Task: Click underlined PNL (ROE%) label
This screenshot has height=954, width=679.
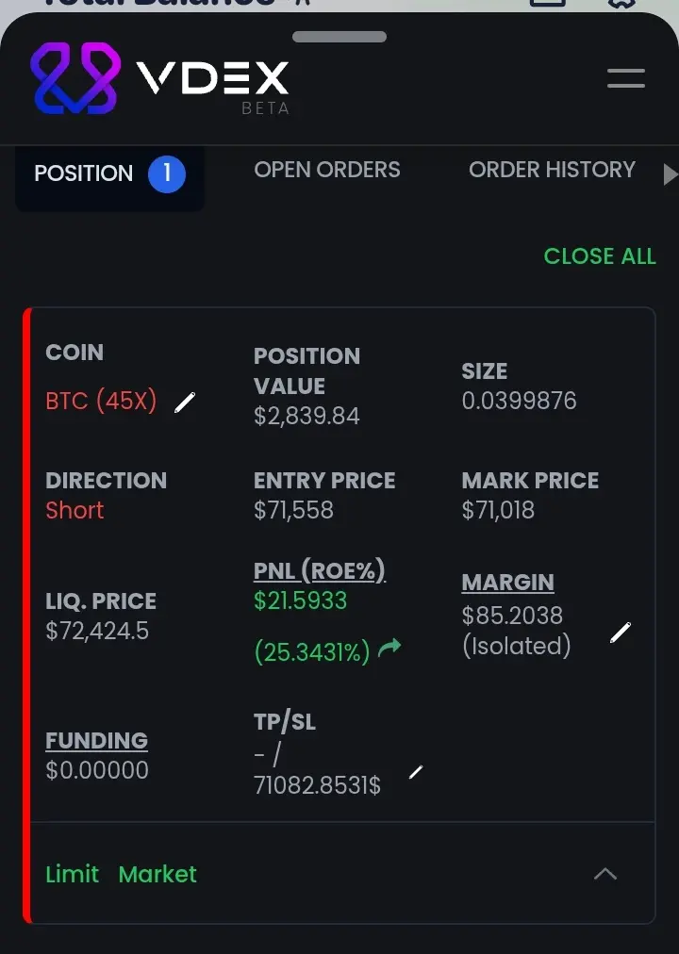Action: tap(320, 570)
